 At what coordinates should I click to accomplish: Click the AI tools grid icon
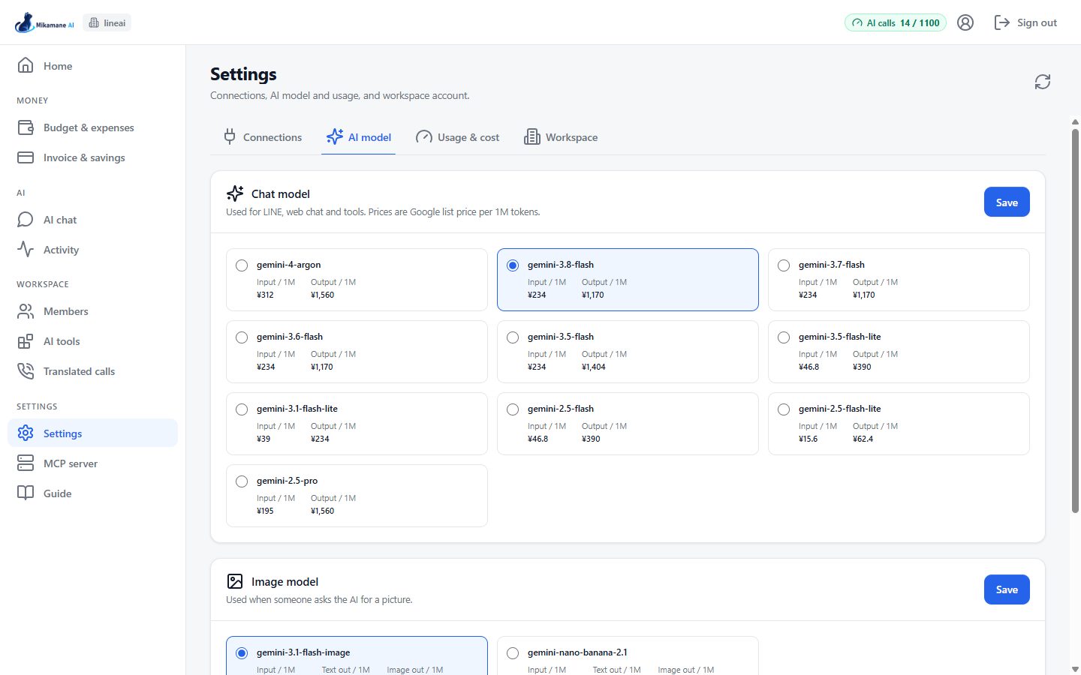pyautogui.click(x=26, y=341)
